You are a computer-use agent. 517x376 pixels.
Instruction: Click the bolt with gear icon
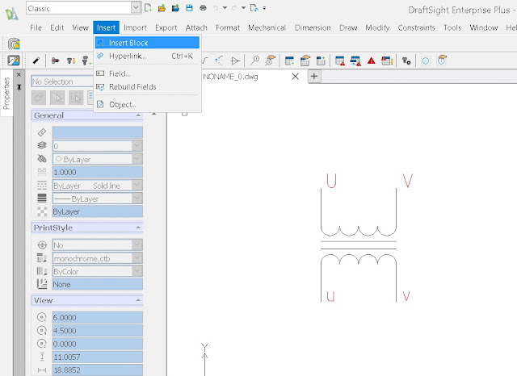(406, 61)
